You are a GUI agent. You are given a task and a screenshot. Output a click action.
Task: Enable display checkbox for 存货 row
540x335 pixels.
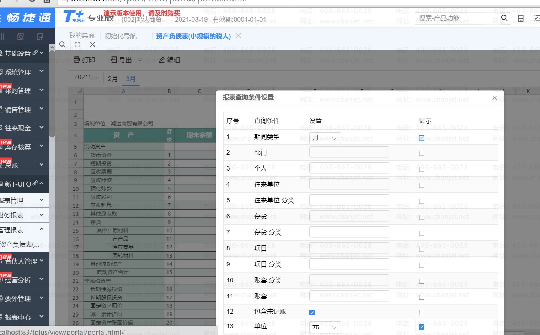(x=422, y=217)
